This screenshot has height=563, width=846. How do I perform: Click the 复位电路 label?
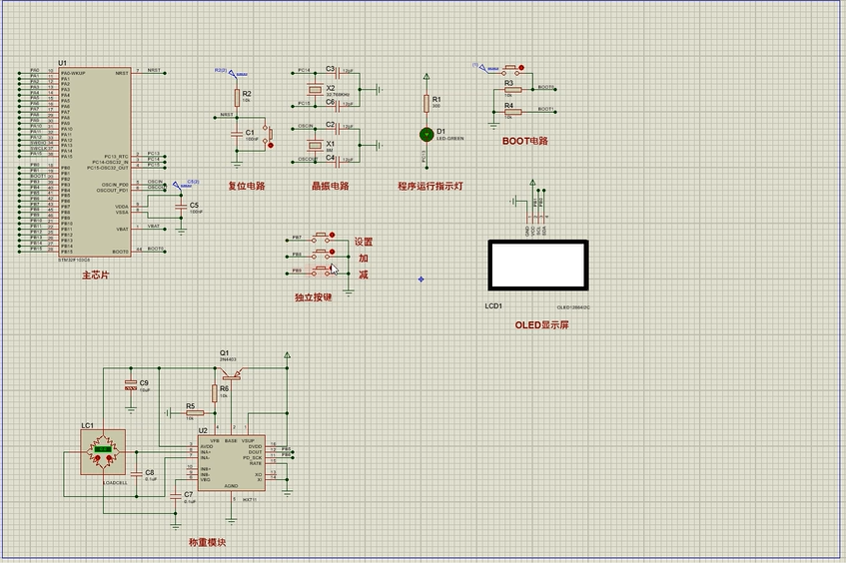pos(247,186)
